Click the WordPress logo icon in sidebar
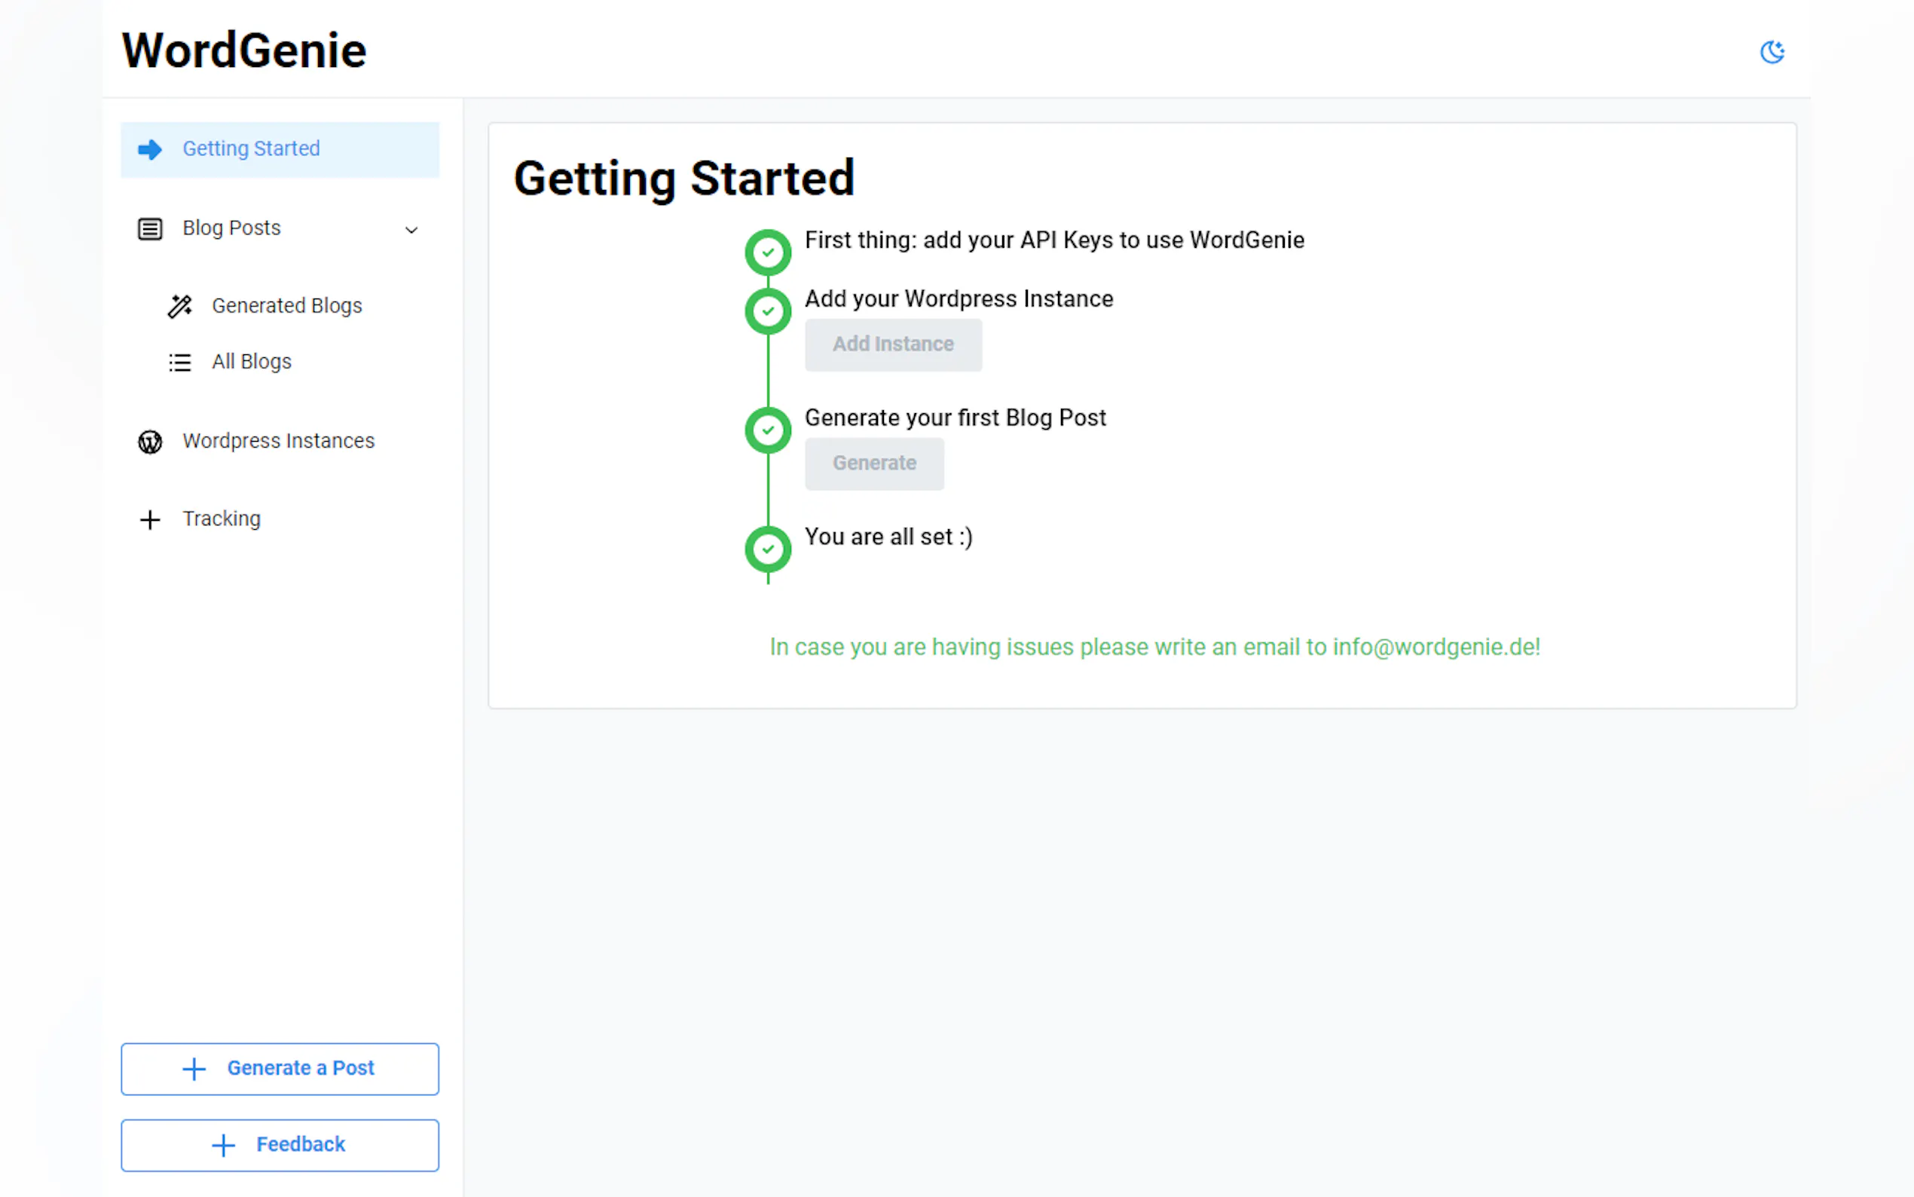Image resolution: width=1914 pixels, height=1197 pixels. pos(149,442)
